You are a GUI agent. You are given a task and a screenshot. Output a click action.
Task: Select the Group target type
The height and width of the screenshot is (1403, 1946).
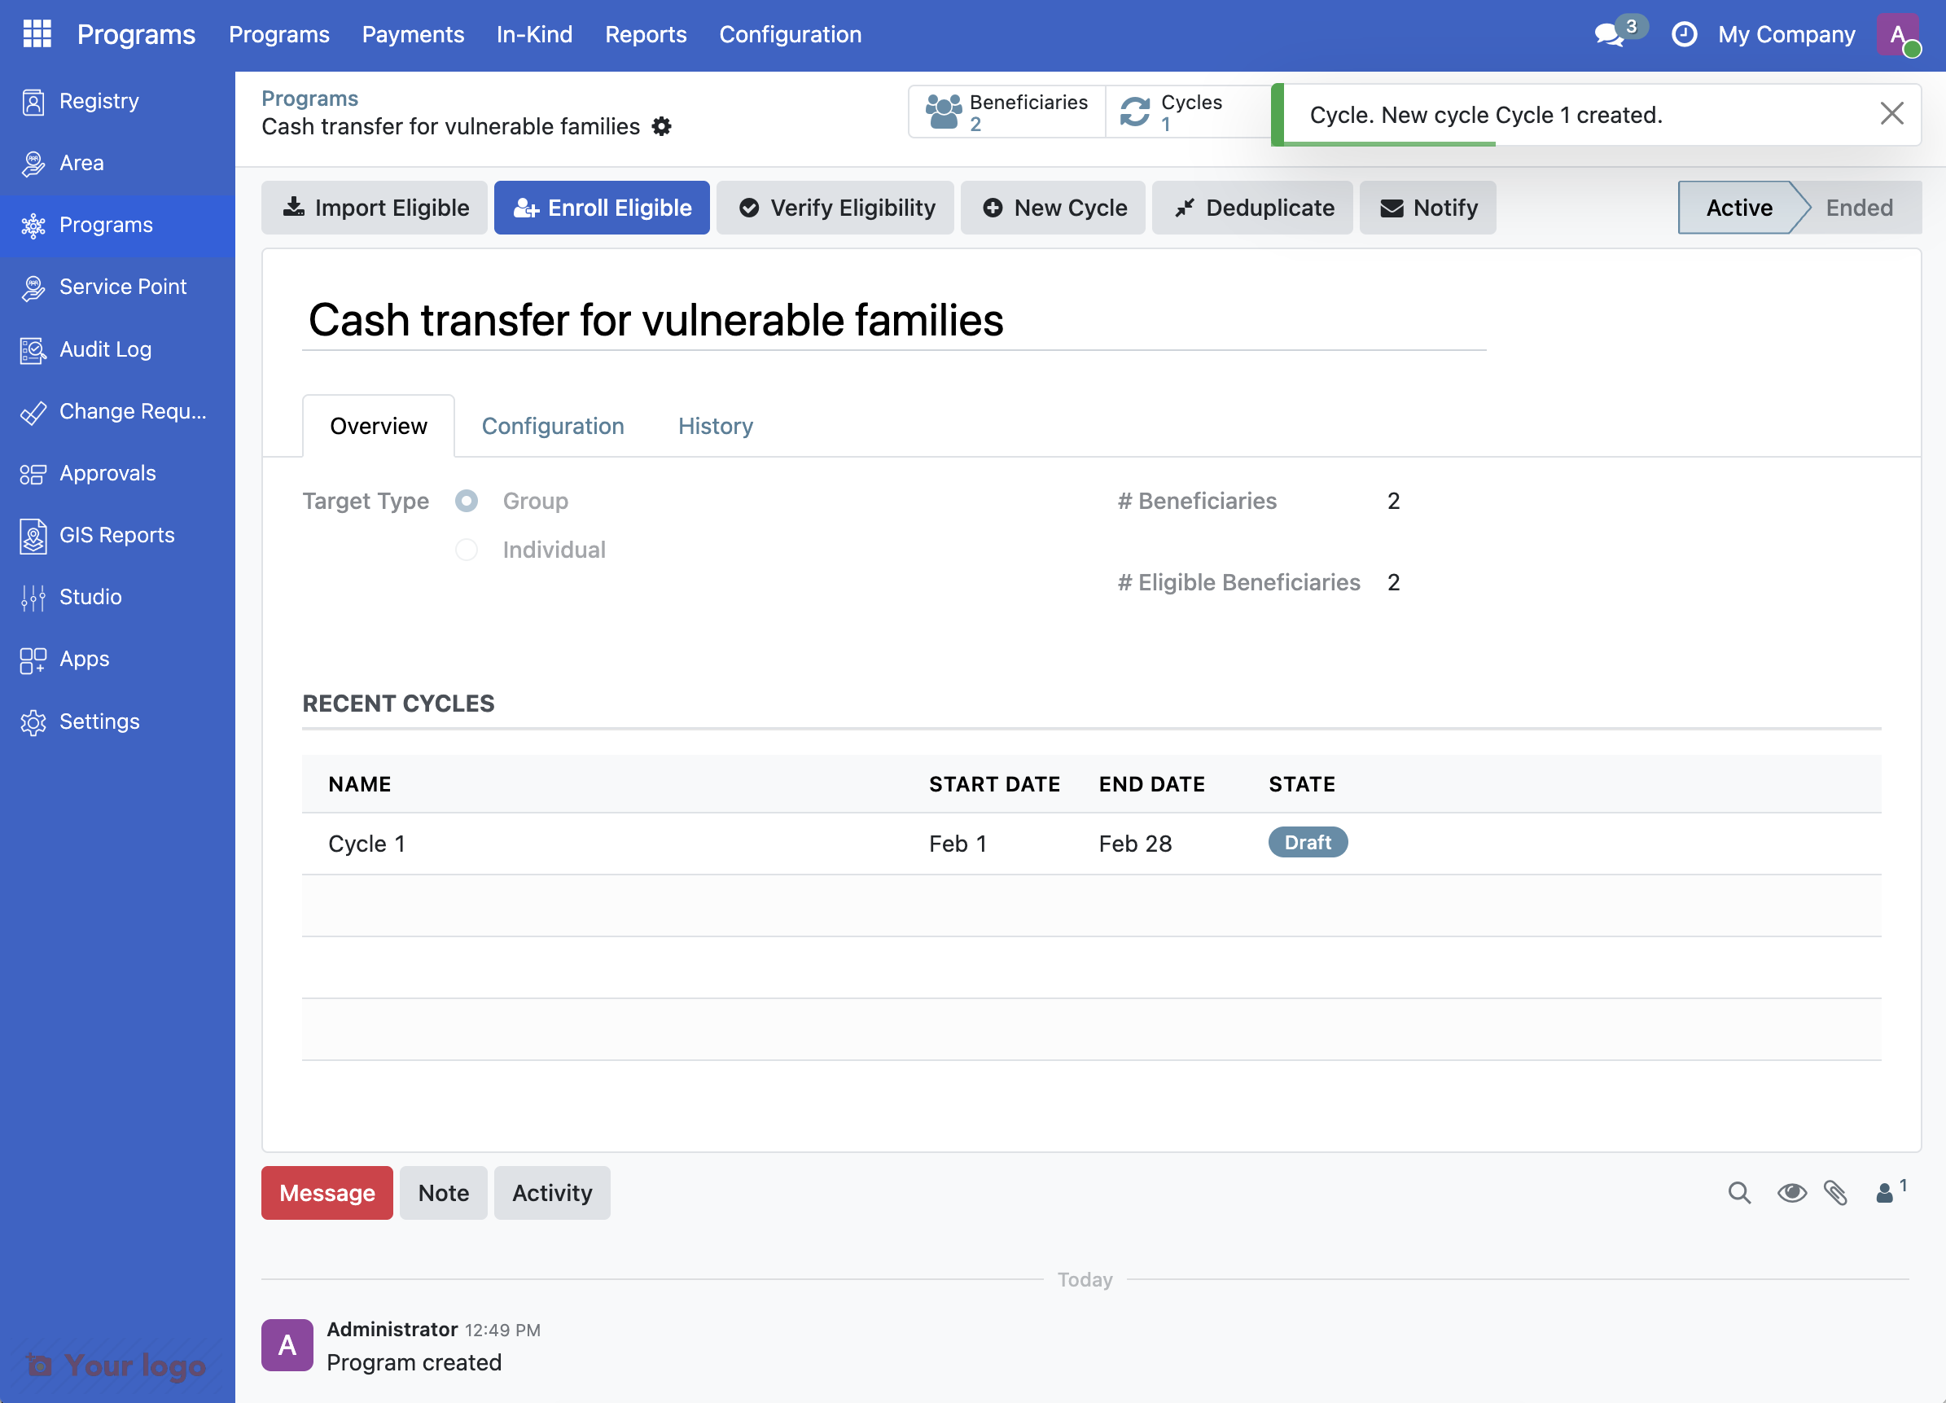(x=466, y=500)
